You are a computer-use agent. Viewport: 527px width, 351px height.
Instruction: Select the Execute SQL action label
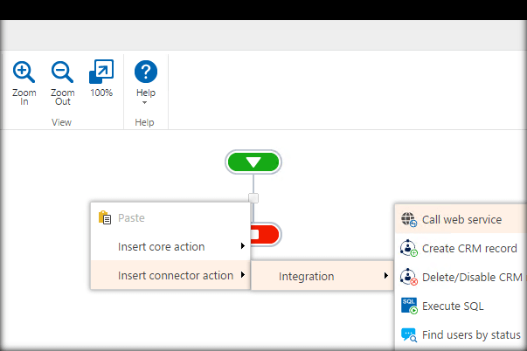click(453, 306)
